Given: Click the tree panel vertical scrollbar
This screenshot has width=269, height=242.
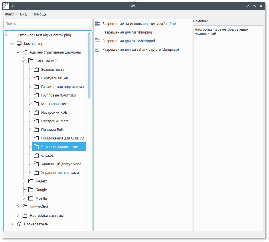Looking at the screenshot, I should point(89,65).
